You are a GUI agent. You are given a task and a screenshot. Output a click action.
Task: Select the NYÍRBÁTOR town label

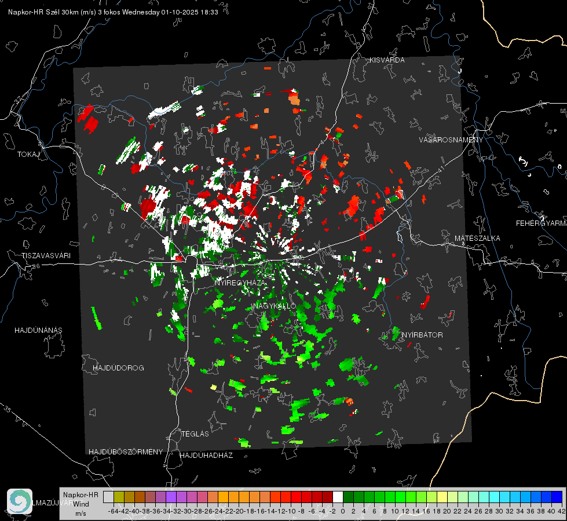pyautogui.click(x=422, y=335)
